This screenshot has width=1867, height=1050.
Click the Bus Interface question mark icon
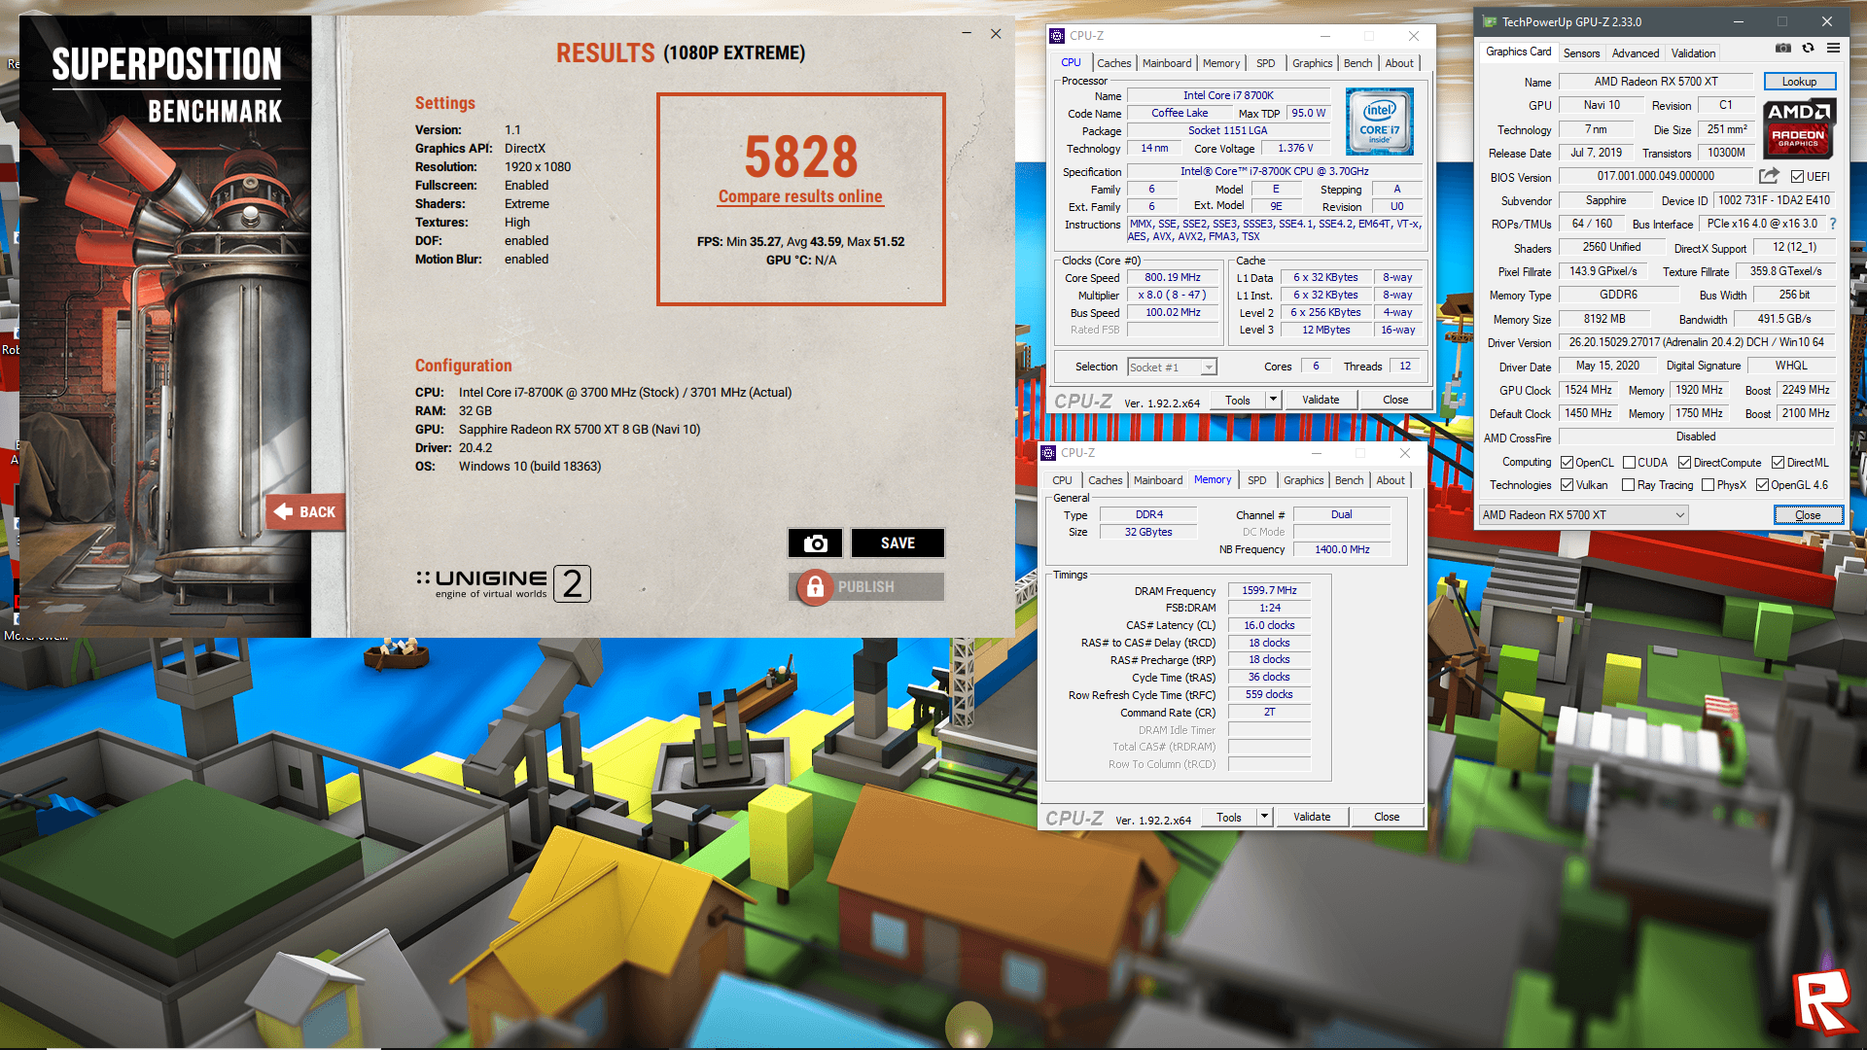pos(1833,224)
